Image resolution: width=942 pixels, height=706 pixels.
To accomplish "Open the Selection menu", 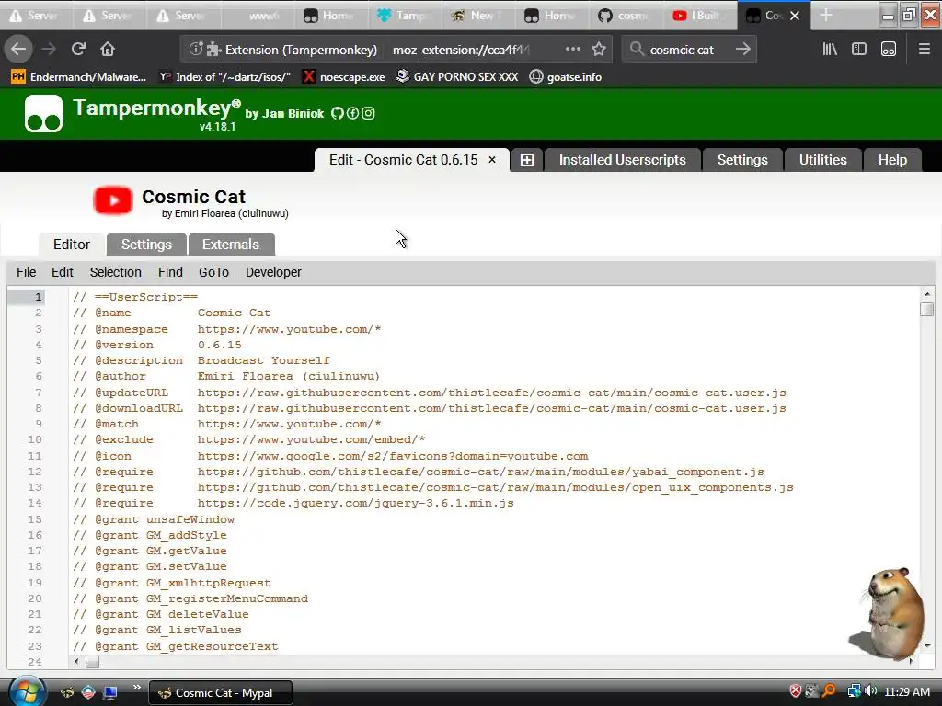I will 115,272.
